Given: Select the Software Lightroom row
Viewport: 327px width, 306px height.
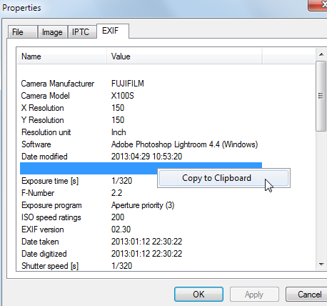Looking at the screenshot, I should coord(141,144).
